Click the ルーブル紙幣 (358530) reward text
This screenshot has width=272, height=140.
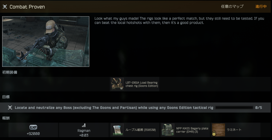pos(141,130)
